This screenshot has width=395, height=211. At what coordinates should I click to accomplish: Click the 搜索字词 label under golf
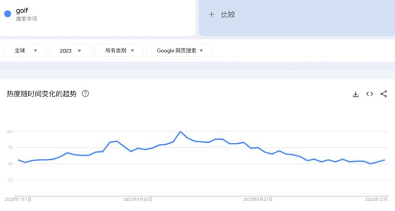click(26, 19)
